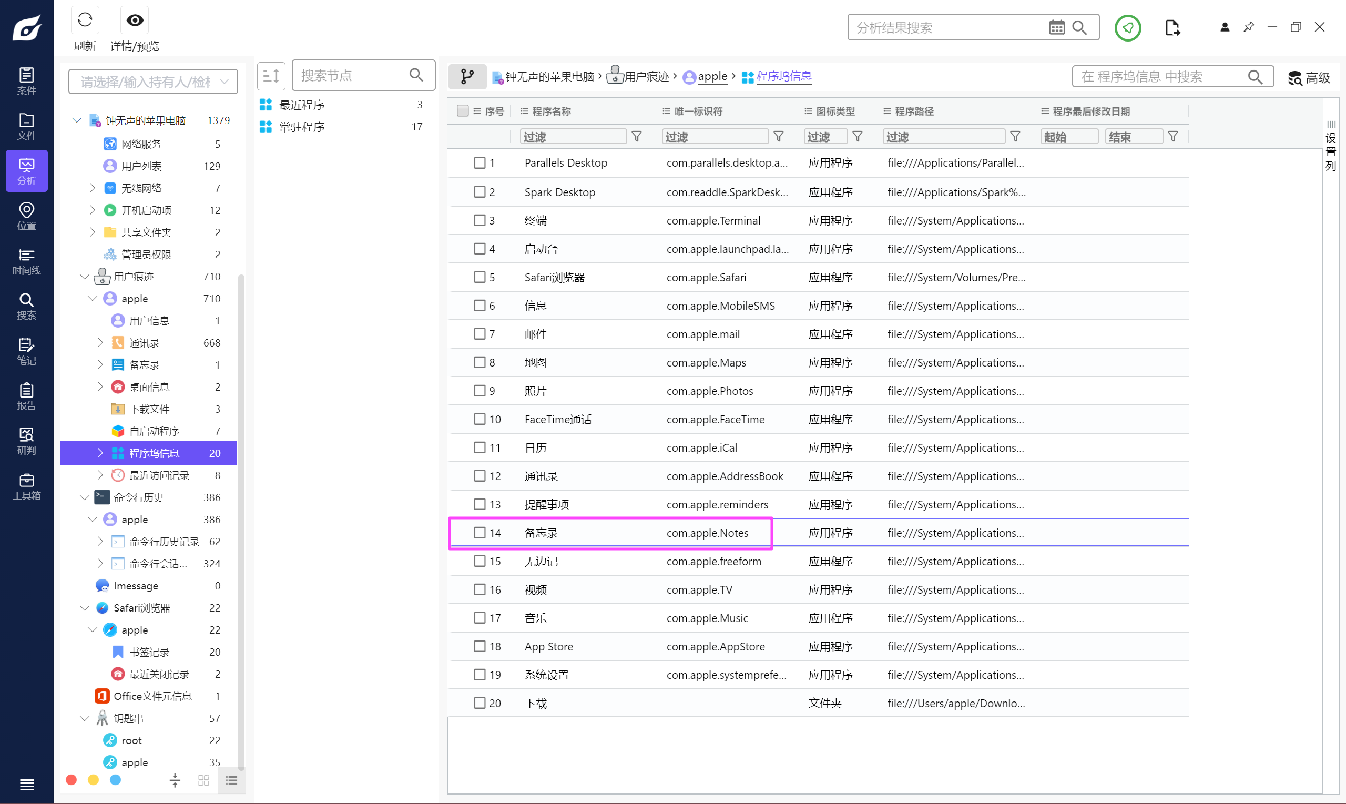Tick checkbox for row 18 App Store
The image size is (1346, 804).
pos(480,646)
